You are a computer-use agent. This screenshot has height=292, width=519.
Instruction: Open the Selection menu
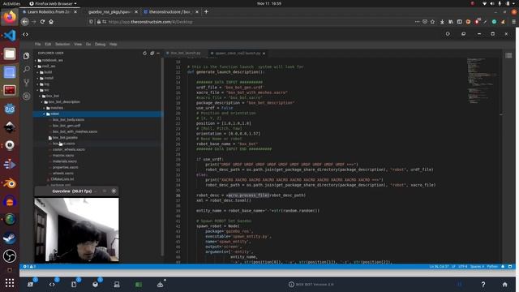click(x=62, y=44)
